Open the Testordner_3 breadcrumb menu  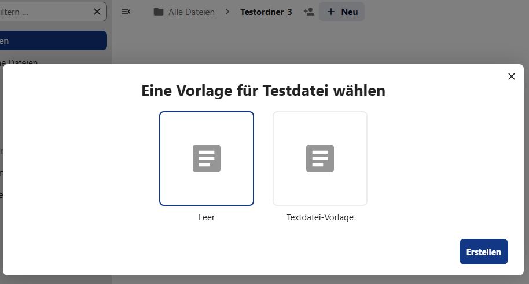tap(266, 12)
